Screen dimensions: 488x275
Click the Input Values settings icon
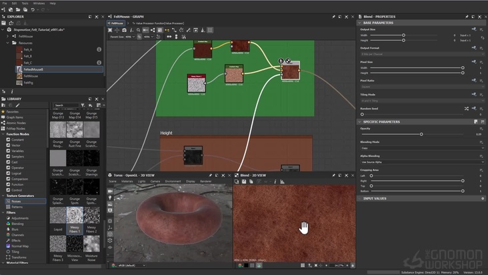pos(483,198)
